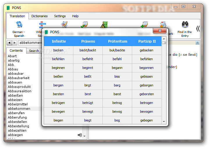Open the Dictionaries menu tab
This screenshot has height=148, width=209.
[40, 16]
